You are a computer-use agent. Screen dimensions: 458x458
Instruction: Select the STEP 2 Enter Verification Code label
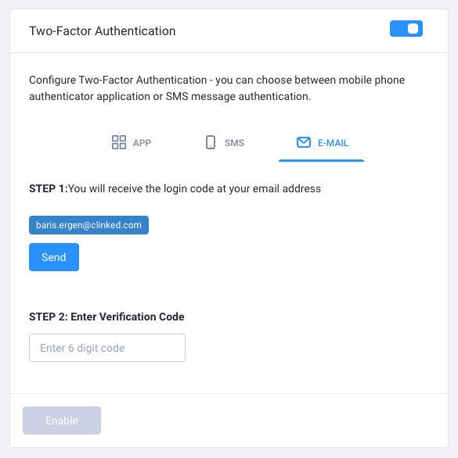[x=106, y=317]
